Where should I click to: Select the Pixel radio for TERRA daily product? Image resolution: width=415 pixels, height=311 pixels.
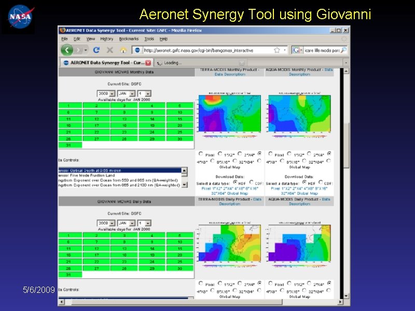coord(201,283)
